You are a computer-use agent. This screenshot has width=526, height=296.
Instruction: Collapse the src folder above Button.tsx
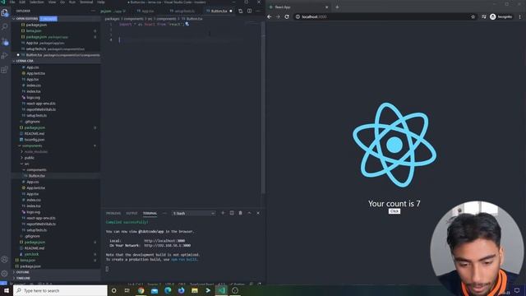[26, 164]
